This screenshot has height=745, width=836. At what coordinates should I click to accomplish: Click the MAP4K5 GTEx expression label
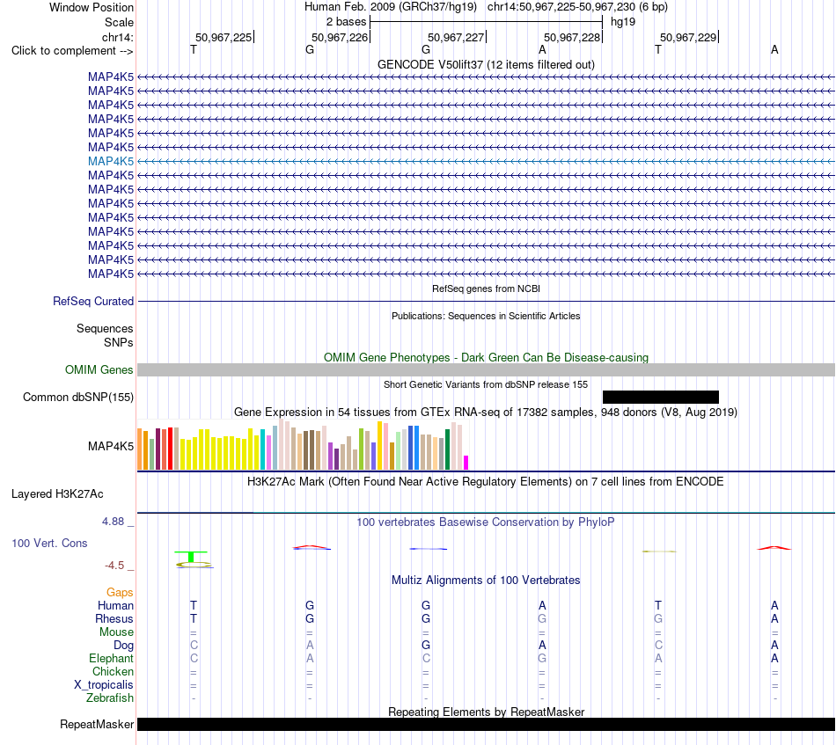point(111,446)
